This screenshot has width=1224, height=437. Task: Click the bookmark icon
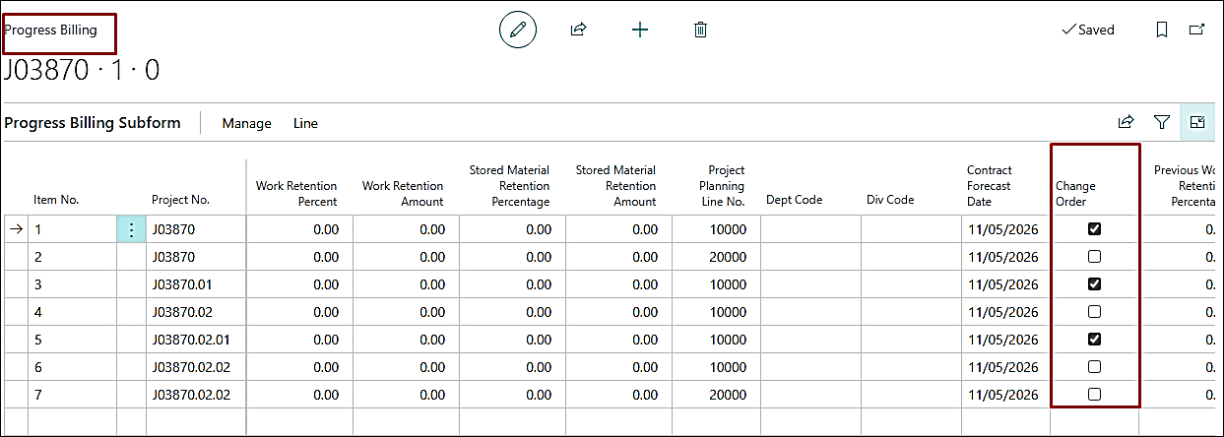[1162, 30]
